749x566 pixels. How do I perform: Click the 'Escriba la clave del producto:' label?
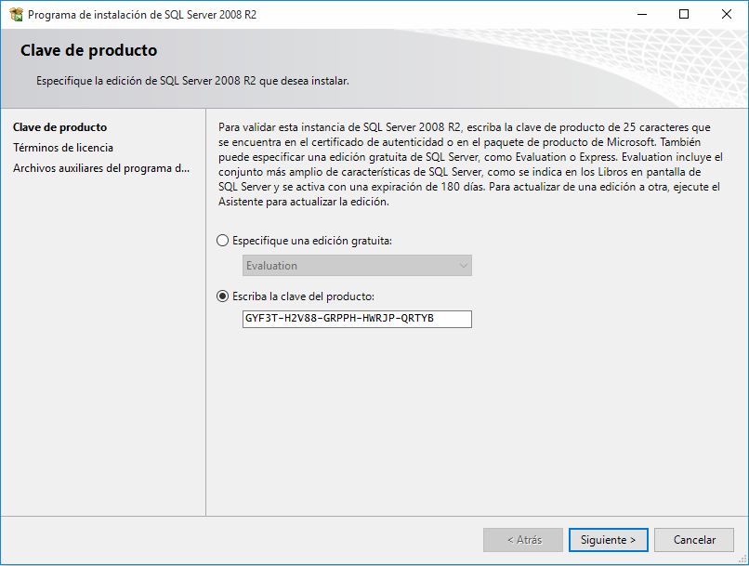pyautogui.click(x=303, y=296)
